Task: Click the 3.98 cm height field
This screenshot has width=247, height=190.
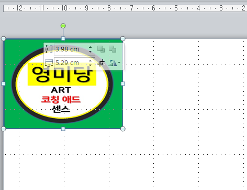Action: pyautogui.click(x=74, y=49)
